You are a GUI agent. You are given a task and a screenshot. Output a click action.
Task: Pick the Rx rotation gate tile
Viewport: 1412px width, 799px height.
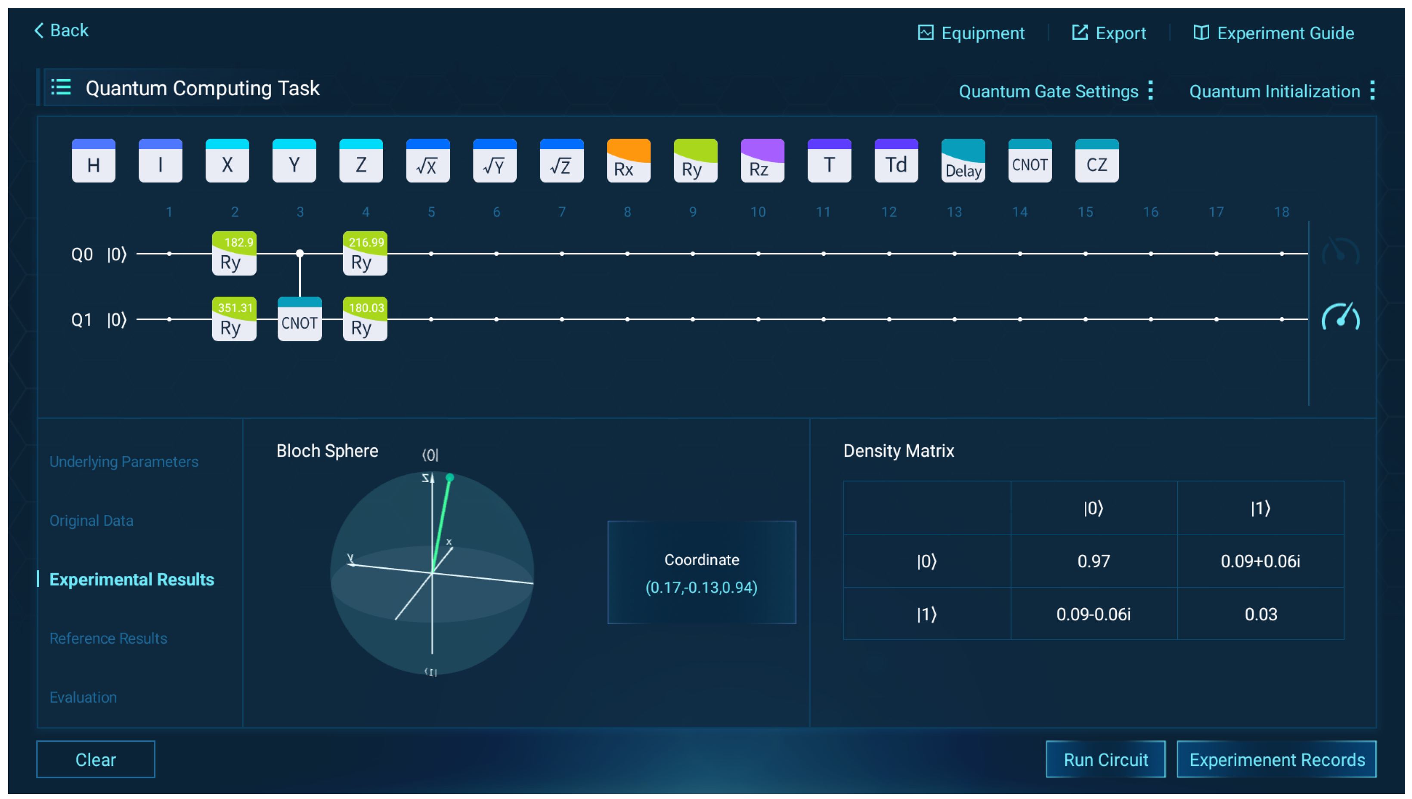click(x=629, y=161)
